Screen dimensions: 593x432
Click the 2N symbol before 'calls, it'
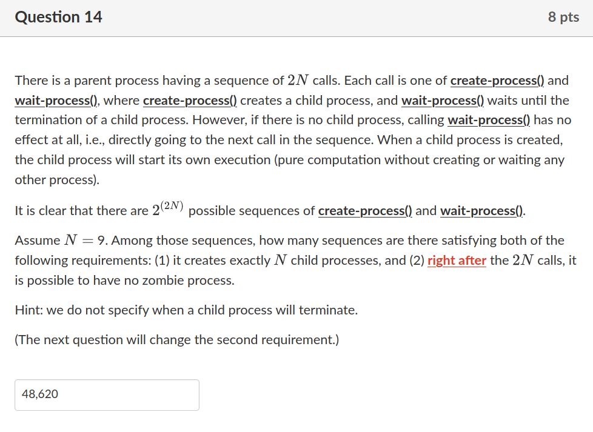pos(523,261)
